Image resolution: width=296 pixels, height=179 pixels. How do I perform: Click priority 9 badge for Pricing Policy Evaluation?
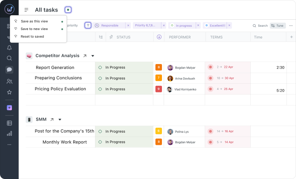click(x=158, y=89)
